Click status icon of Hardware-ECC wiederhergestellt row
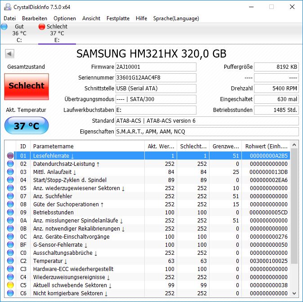Image resolution: width=303 pixels, height=302 pixels. click(10, 269)
